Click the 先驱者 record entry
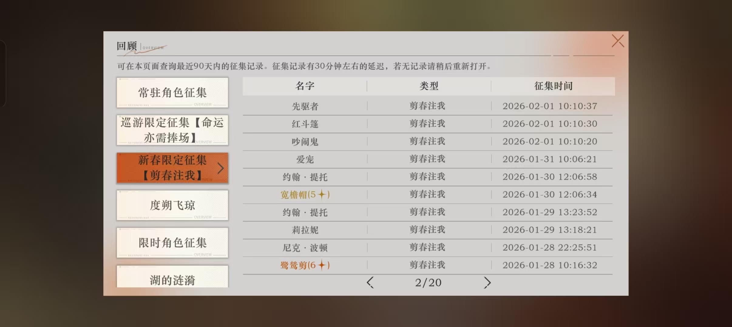 [305, 106]
